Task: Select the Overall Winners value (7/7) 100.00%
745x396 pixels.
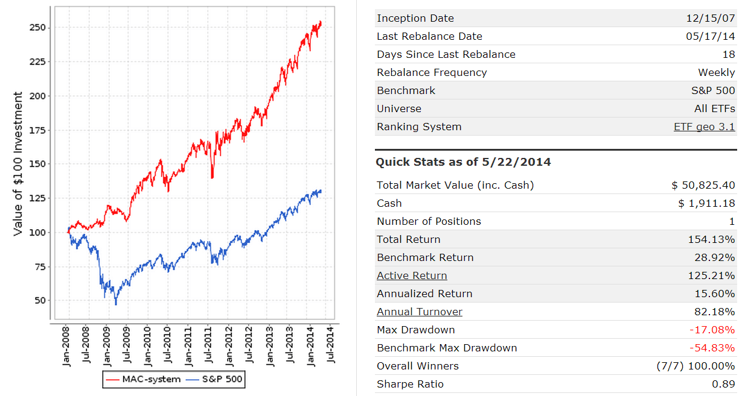Action: (697, 366)
